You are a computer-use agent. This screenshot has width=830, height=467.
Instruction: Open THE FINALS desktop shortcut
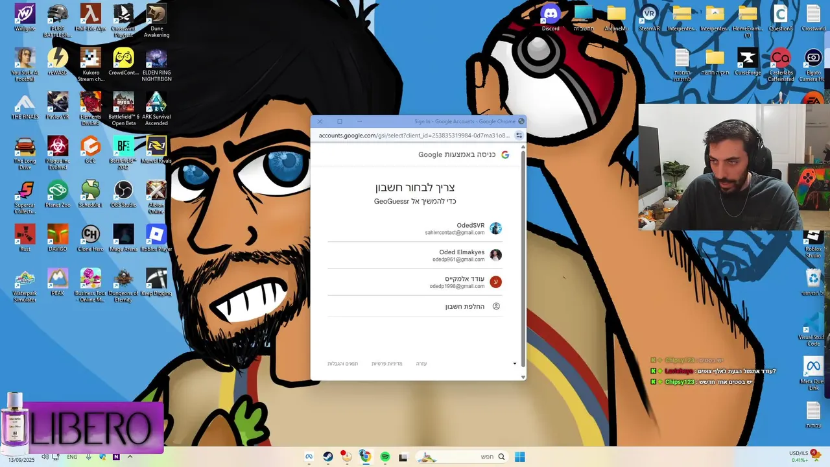pyautogui.click(x=25, y=106)
